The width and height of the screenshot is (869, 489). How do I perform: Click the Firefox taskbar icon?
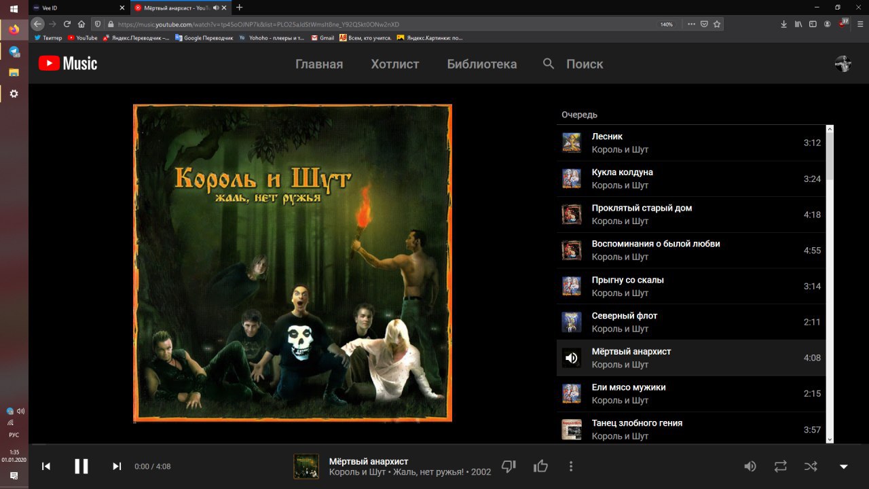coord(14,30)
